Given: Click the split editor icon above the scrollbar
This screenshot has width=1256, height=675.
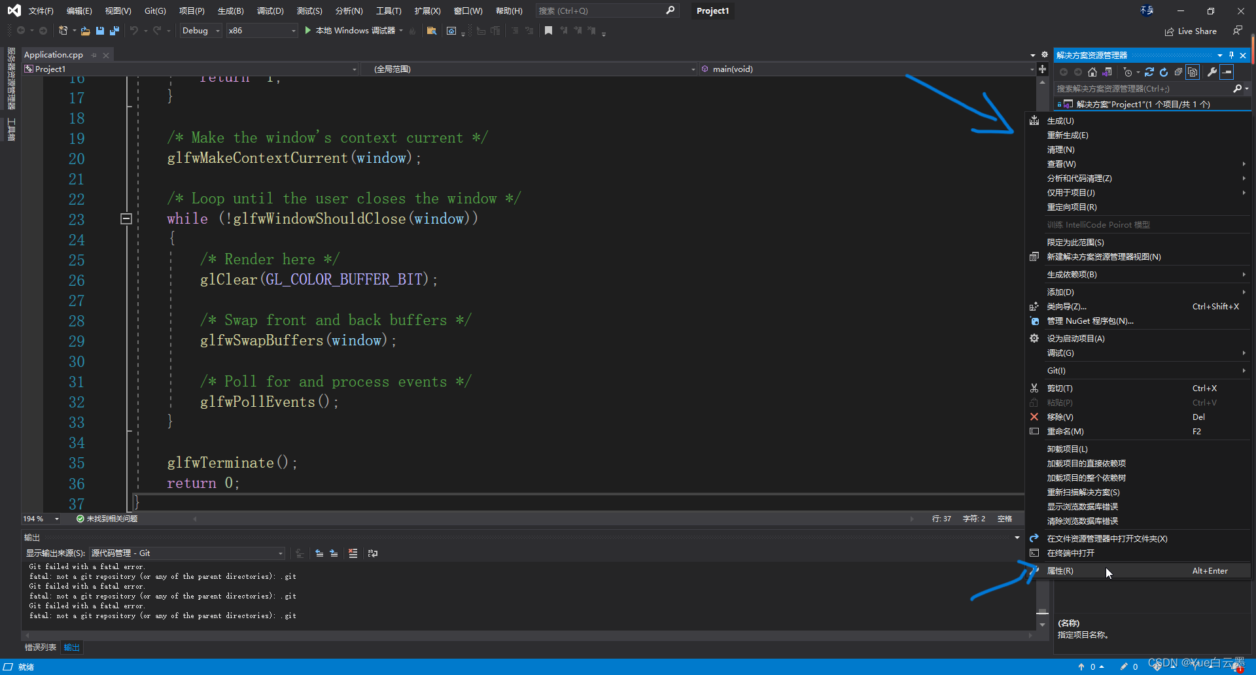Looking at the screenshot, I should (x=1042, y=69).
